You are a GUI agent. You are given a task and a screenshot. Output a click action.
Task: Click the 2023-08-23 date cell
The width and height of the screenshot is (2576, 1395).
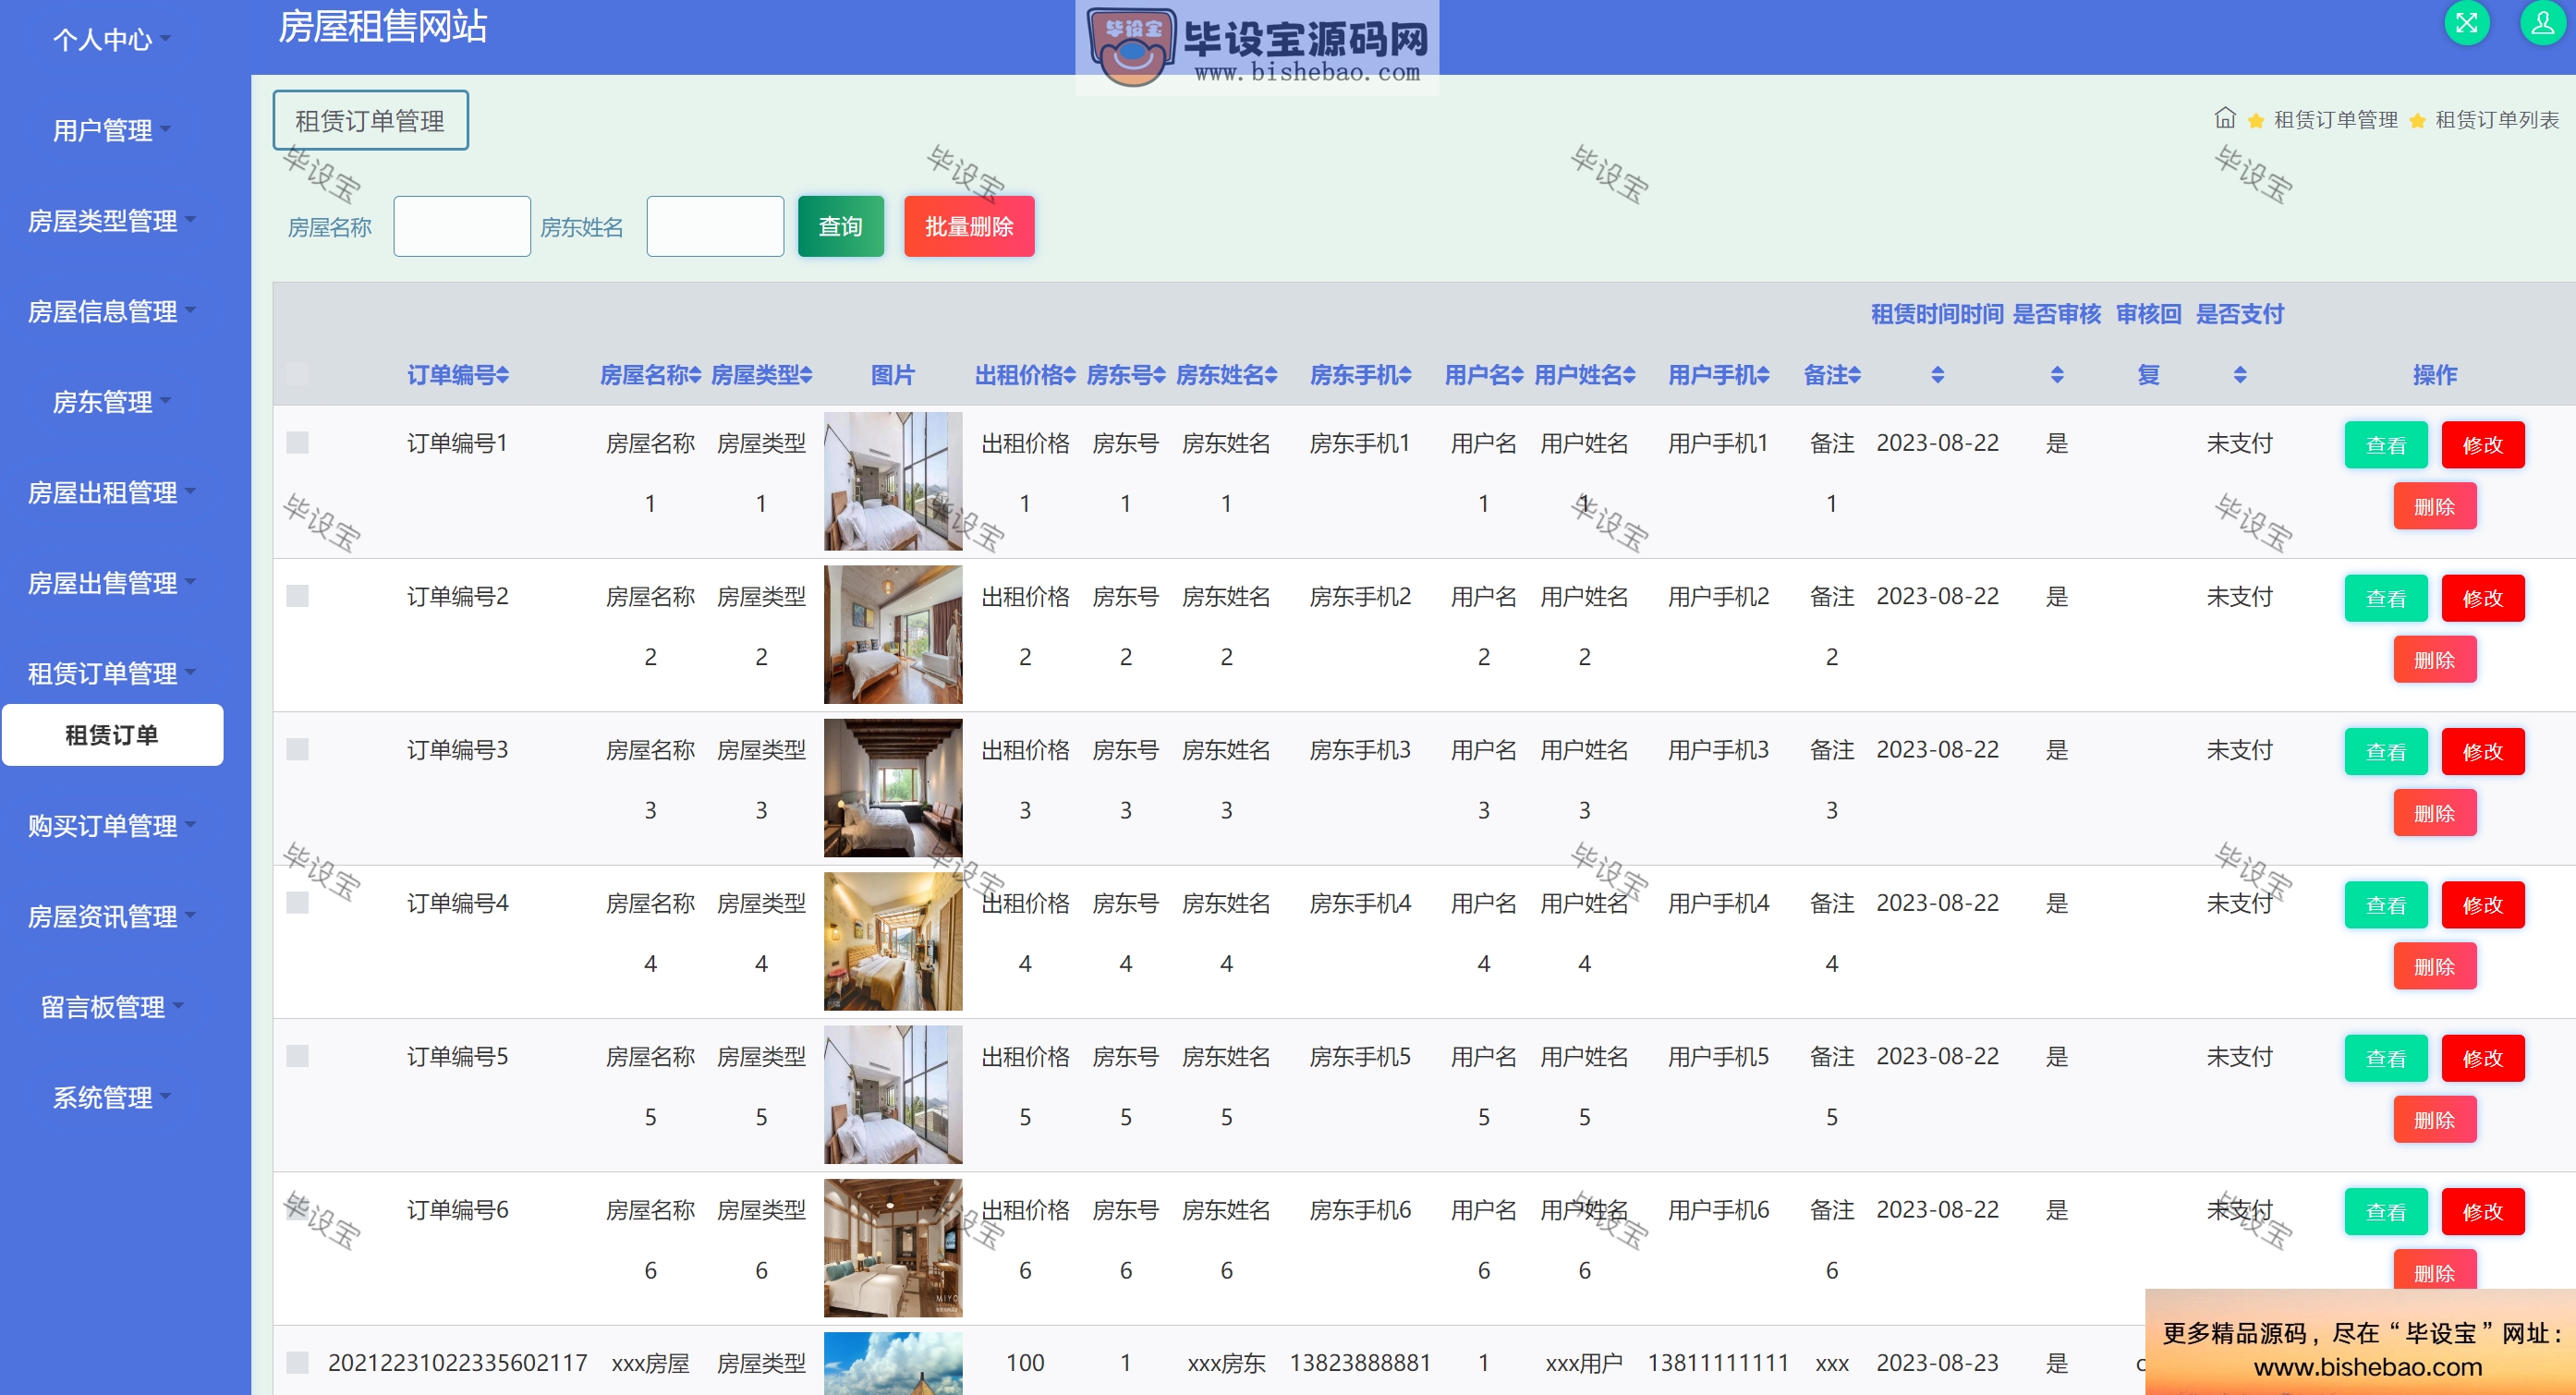[1937, 1363]
